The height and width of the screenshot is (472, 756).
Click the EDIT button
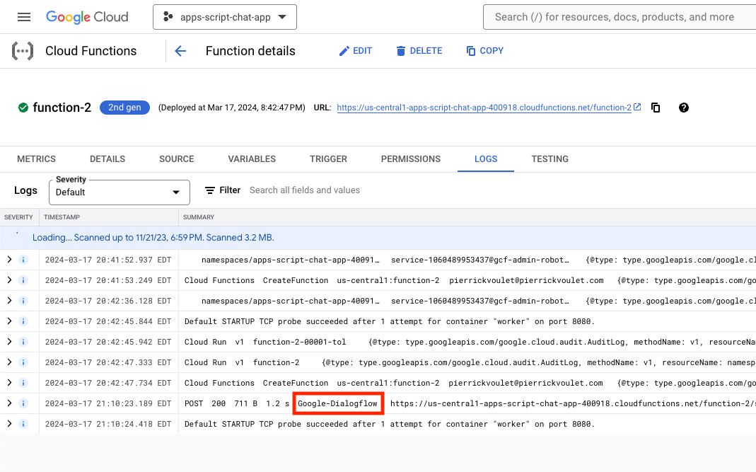[x=355, y=51]
